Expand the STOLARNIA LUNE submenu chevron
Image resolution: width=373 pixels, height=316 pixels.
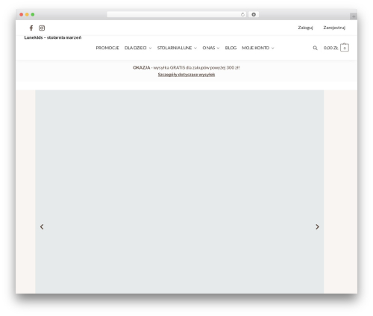(195, 48)
